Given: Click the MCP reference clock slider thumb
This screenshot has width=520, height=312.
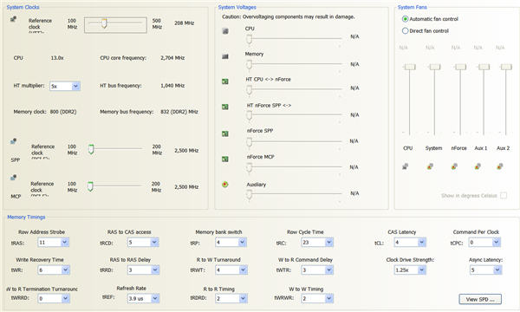Looking at the screenshot, I should tap(90, 186).
